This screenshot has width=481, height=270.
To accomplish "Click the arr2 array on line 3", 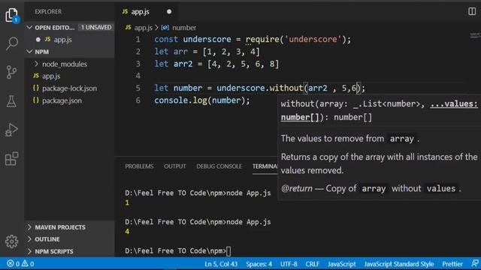I will click(243, 64).
